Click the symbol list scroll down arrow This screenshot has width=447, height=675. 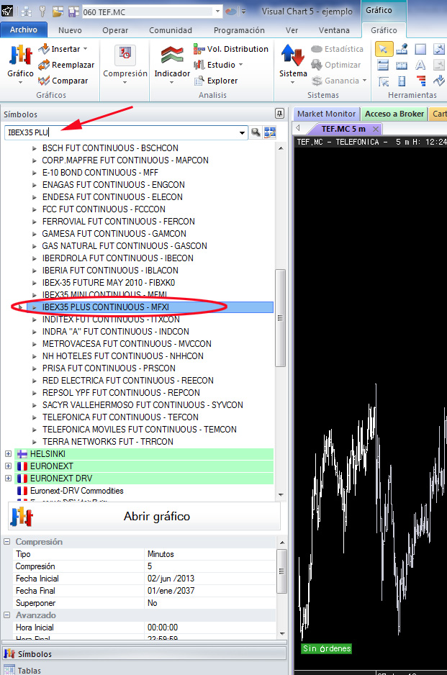coord(281,495)
